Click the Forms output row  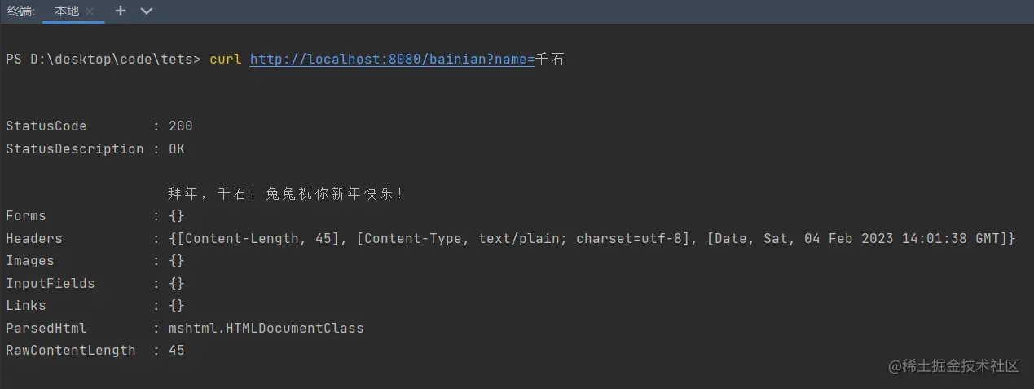tap(95, 216)
